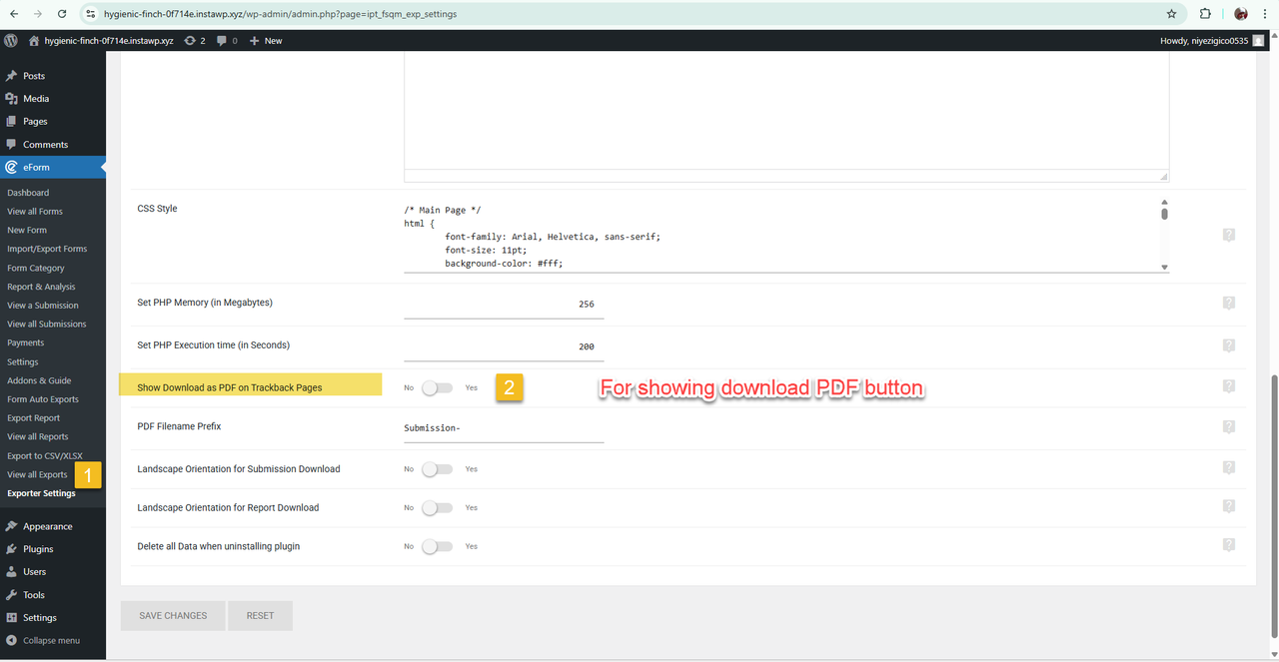Click help icon for Set PHP Memory
Screen dimensions: 1279x662
coord(1229,303)
